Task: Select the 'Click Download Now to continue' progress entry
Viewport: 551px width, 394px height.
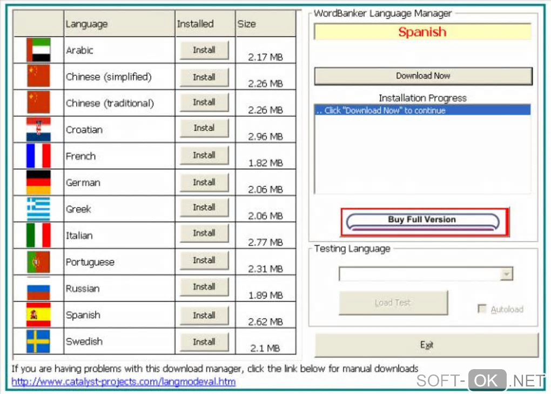Action: [422, 110]
